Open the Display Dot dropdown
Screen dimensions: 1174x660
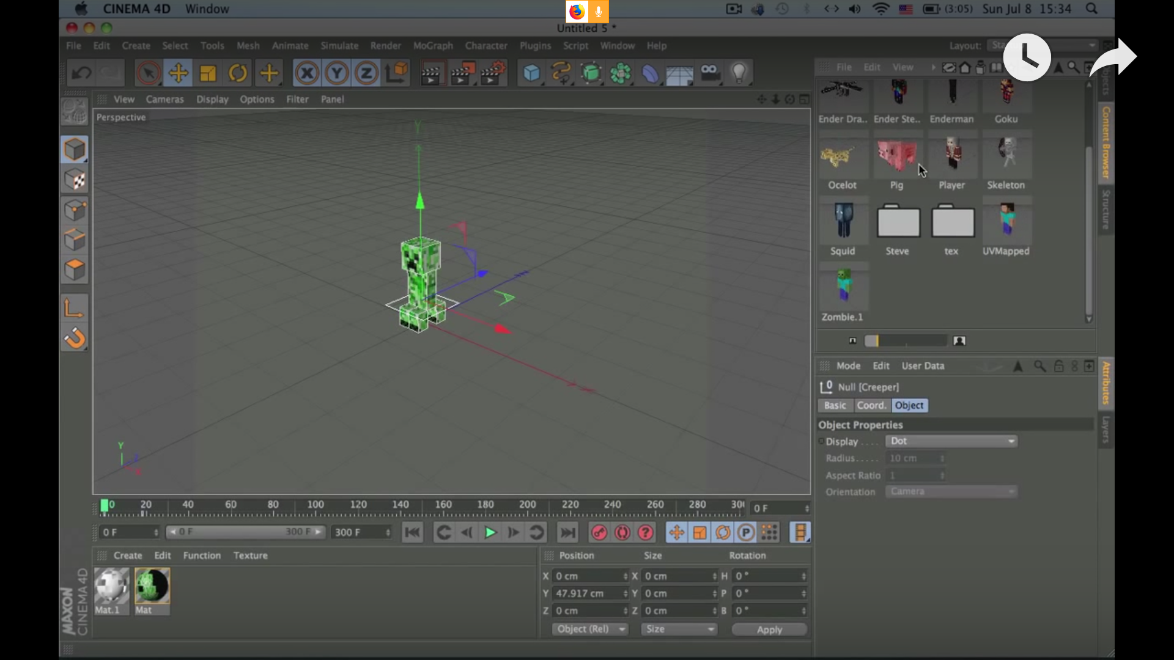tap(951, 441)
